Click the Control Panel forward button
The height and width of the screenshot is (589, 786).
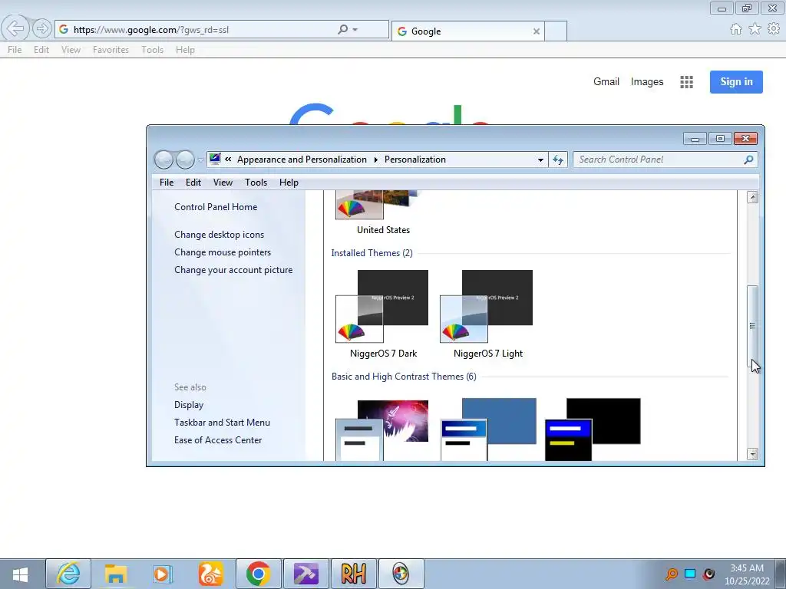point(185,160)
